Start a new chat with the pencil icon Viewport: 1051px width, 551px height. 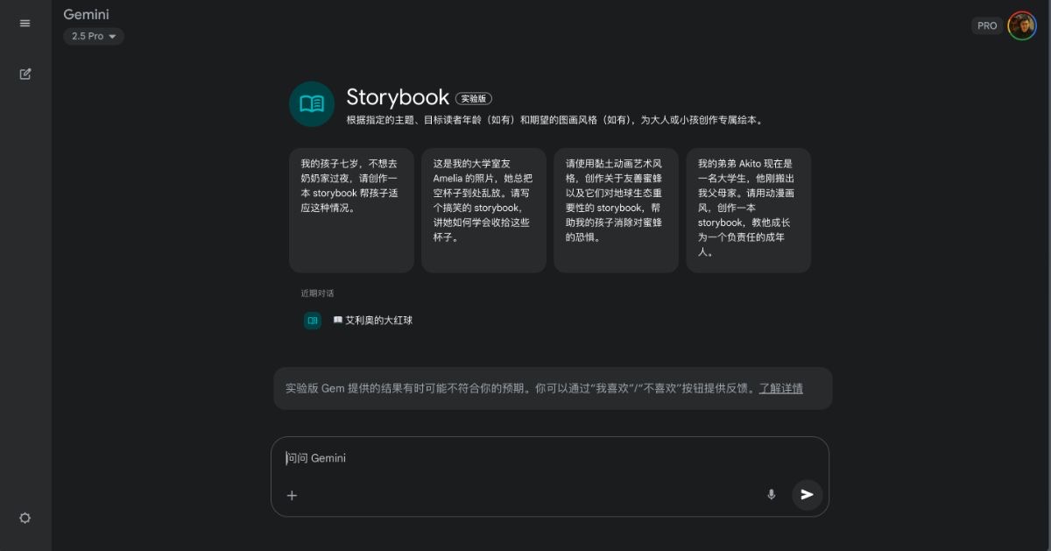tap(25, 74)
